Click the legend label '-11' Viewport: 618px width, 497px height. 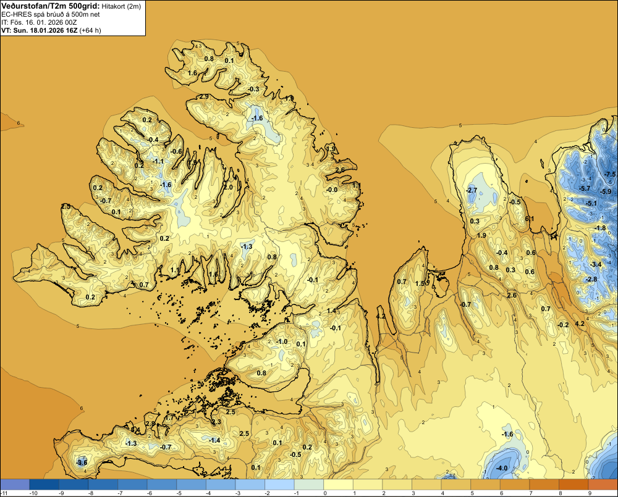4,493
